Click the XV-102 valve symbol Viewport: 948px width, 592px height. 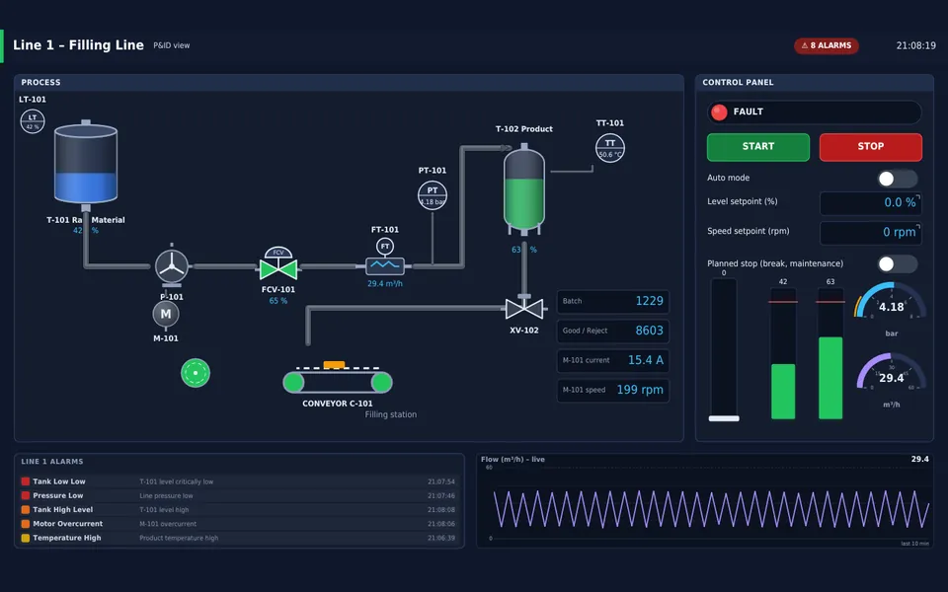tap(524, 308)
